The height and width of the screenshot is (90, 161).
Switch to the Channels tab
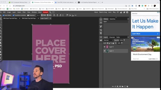point(112,37)
